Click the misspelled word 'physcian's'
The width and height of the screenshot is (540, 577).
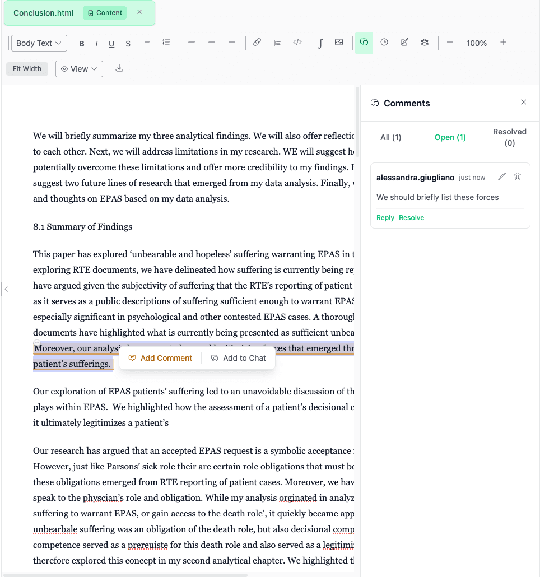(x=103, y=498)
